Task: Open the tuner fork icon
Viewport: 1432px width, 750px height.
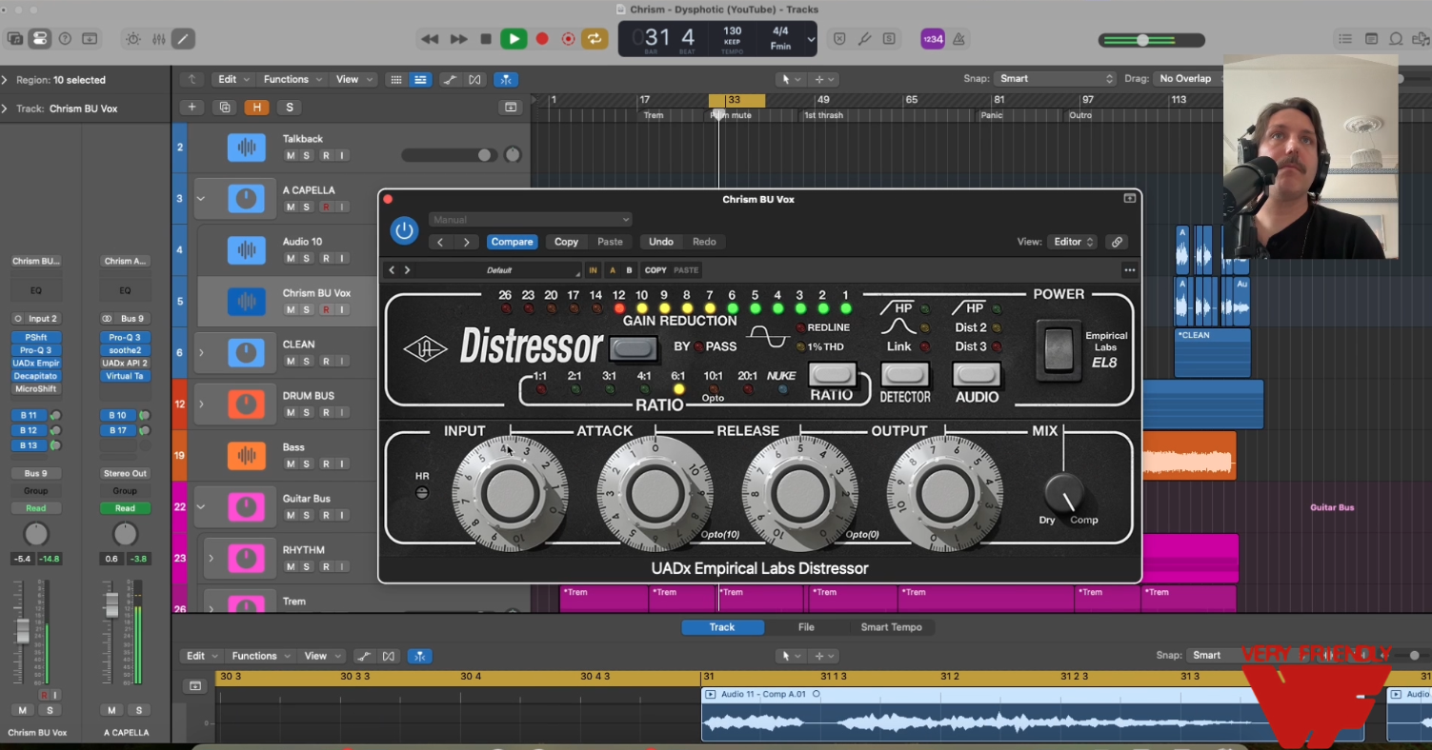Action: 864,39
